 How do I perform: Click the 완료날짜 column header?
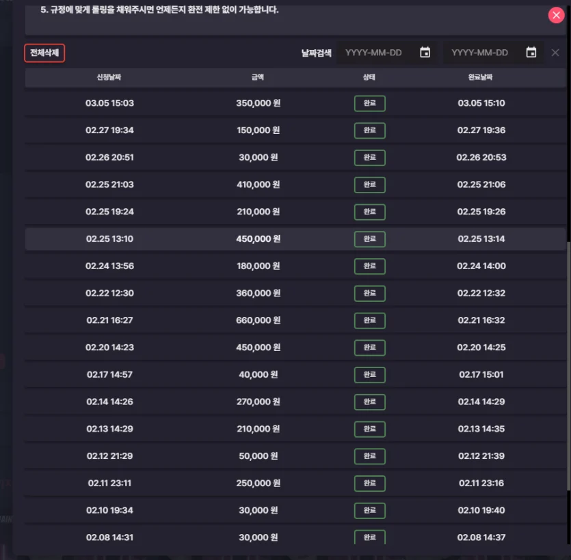[481, 77]
